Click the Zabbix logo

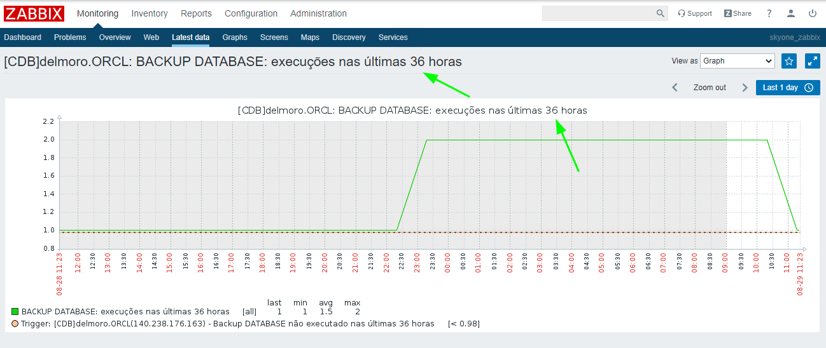point(34,13)
